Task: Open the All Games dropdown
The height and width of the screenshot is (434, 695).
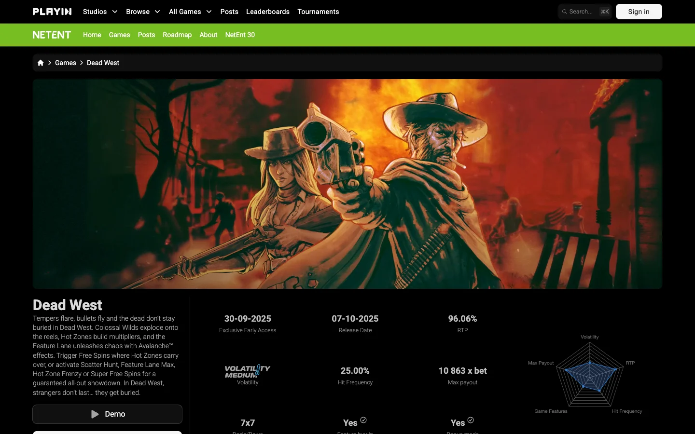Action: (x=190, y=12)
